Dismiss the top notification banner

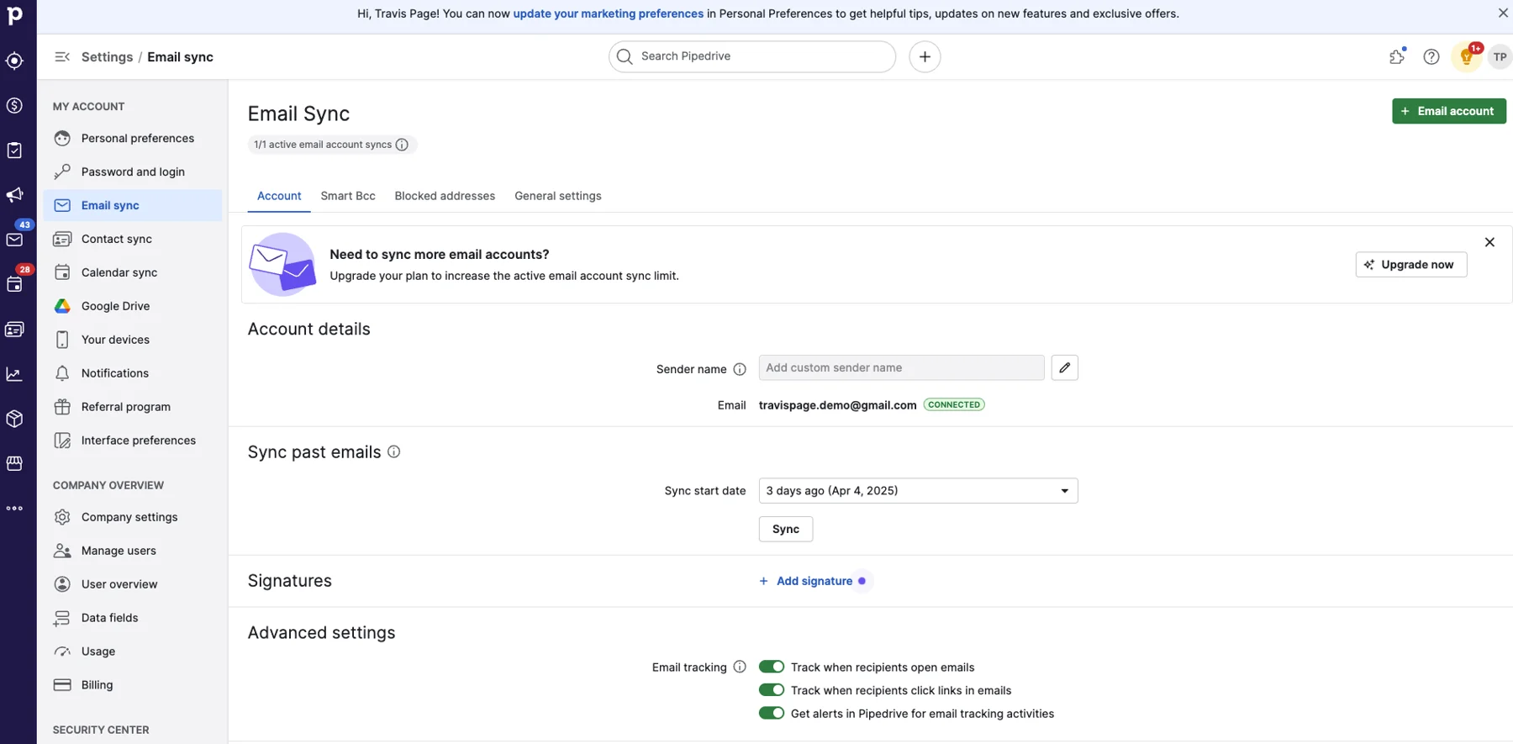click(x=1503, y=13)
